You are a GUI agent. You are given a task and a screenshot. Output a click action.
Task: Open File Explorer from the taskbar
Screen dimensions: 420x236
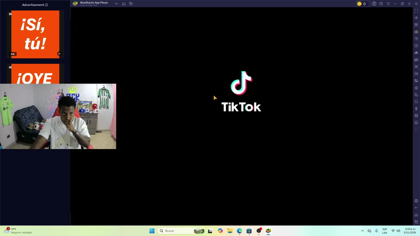(x=230, y=231)
